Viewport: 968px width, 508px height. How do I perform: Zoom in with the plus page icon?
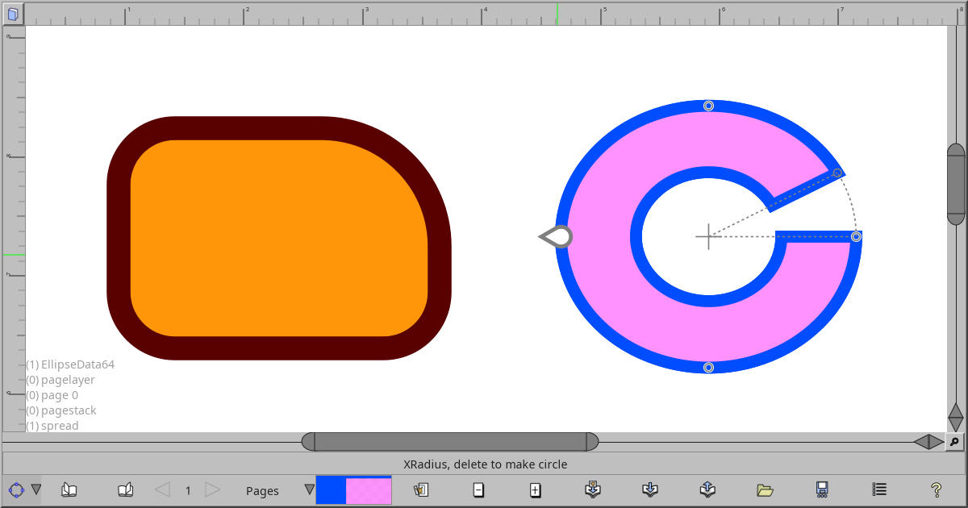click(535, 489)
